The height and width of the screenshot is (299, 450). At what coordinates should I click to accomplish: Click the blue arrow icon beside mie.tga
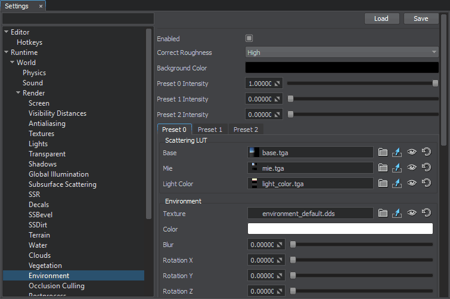point(397,168)
